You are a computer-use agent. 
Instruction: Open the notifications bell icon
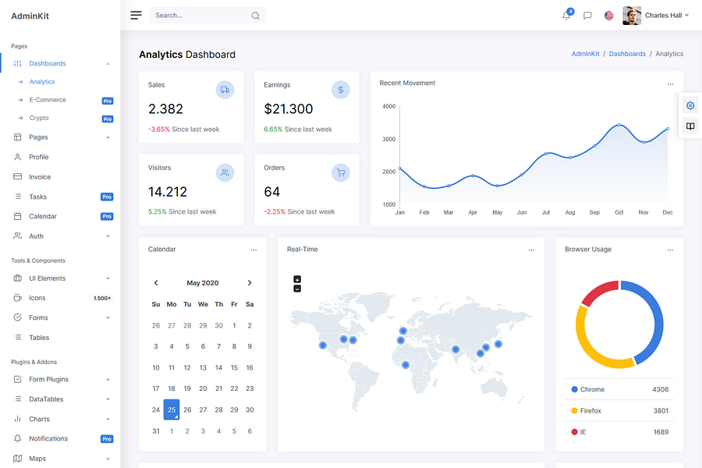[x=566, y=16]
